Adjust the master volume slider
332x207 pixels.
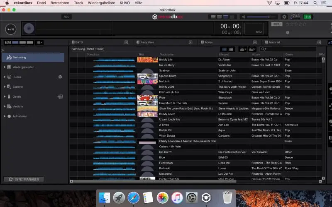tap(261, 17)
